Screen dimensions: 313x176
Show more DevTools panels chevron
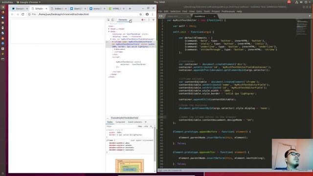tap(131, 20)
